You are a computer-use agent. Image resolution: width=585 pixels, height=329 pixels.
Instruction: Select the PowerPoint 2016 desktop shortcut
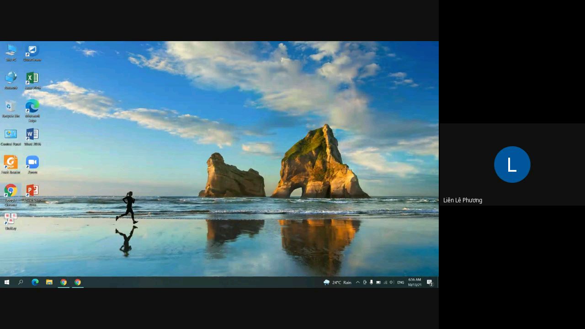[x=32, y=191]
